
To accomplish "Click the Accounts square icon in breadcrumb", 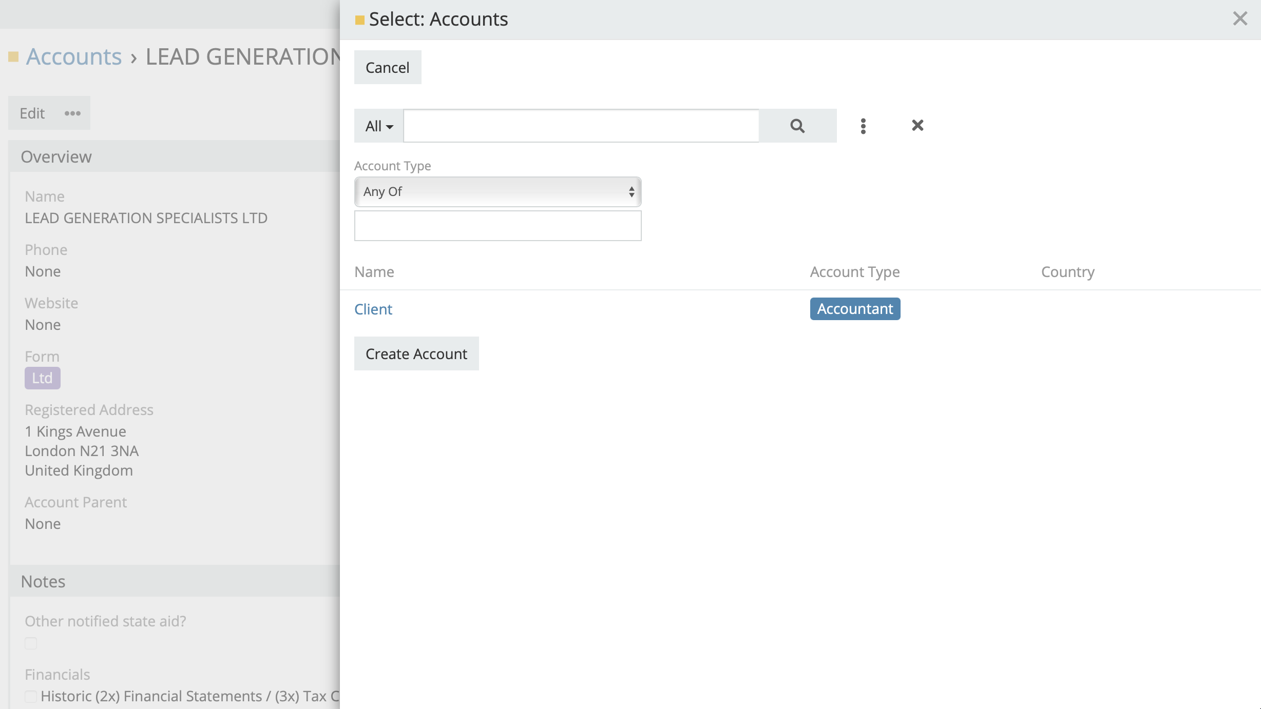I will pyautogui.click(x=13, y=56).
